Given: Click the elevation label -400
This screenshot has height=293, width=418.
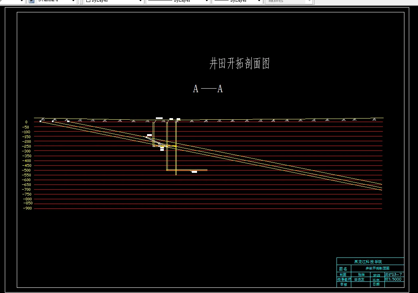Looking at the screenshot, I should (x=26, y=160).
